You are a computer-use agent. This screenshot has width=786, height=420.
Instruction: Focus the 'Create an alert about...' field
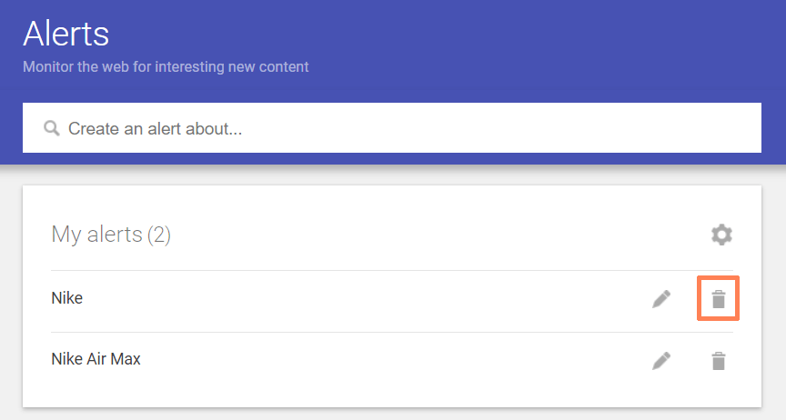(391, 128)
